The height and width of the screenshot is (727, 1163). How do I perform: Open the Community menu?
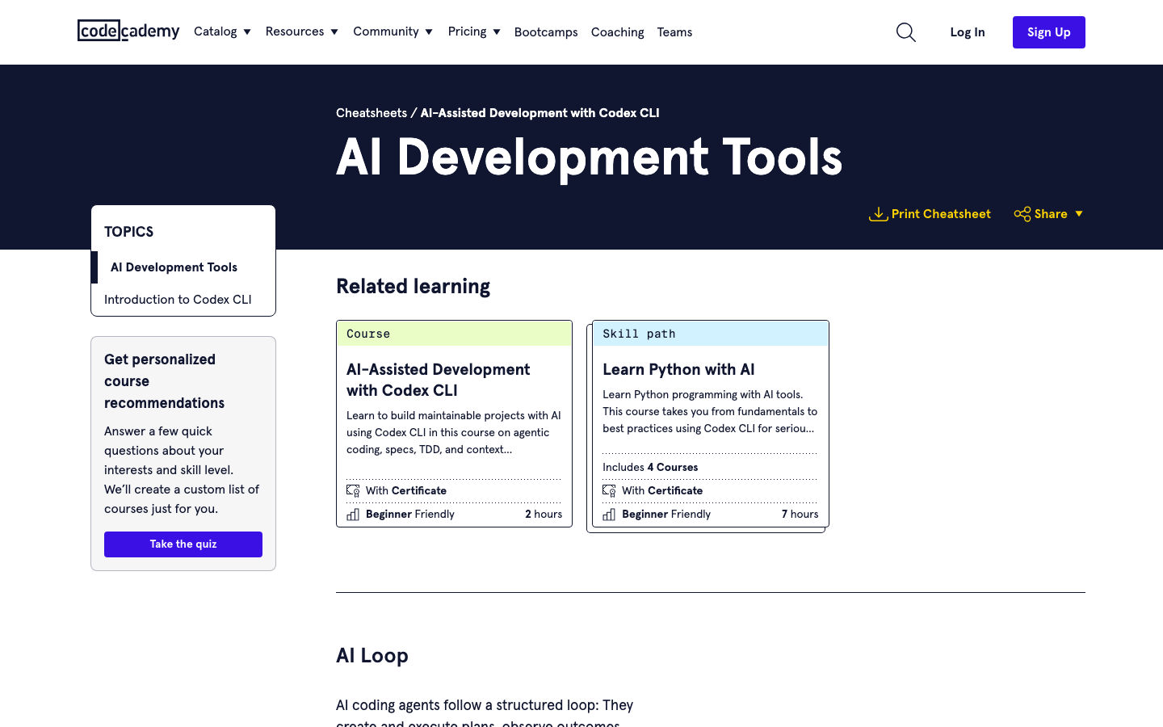tap(393, 32)
